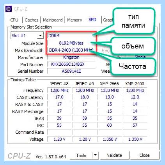Click the Command Rate label
This screenshot has width=165, height=165.
tap(30, 132)
